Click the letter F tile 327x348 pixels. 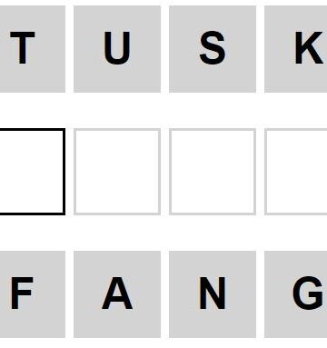pyautogui.click(x=33, y=294)
